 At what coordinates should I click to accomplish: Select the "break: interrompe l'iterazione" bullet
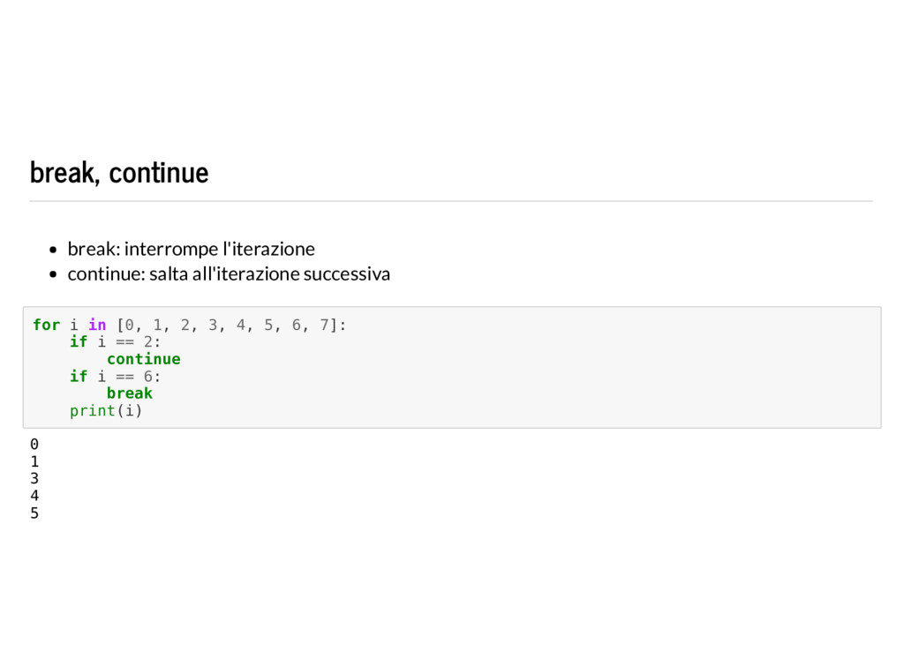click(191, 249)
